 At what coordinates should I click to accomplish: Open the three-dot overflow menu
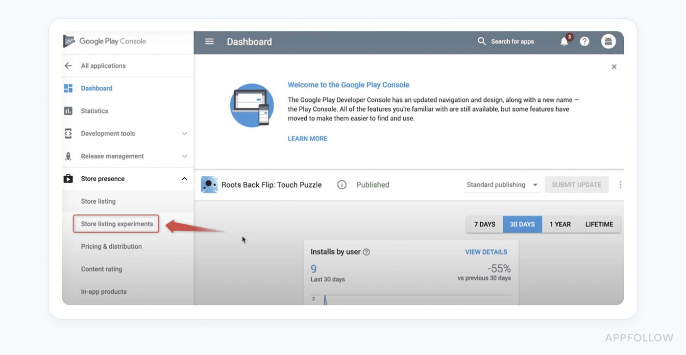click(620, 185)
